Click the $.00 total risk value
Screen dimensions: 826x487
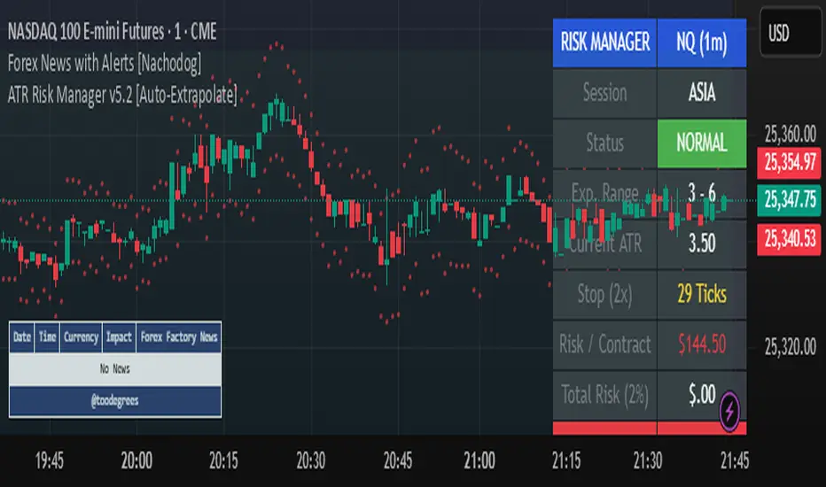(702, 394)
